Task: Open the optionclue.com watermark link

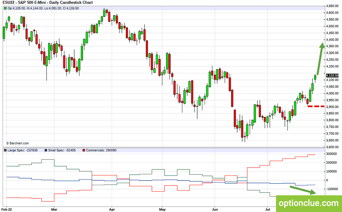Action: point(308,203)
